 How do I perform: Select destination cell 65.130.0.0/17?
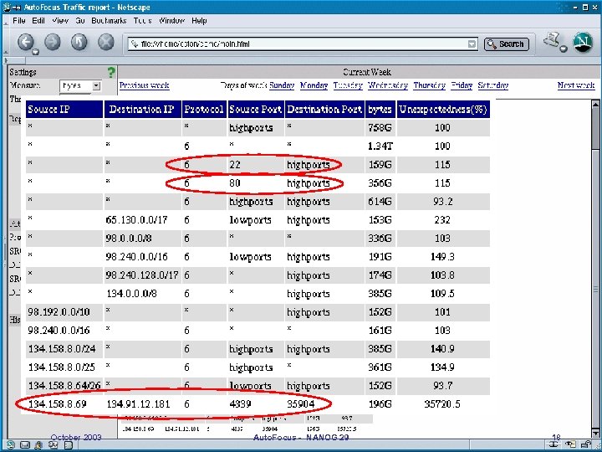click(136, 220)
